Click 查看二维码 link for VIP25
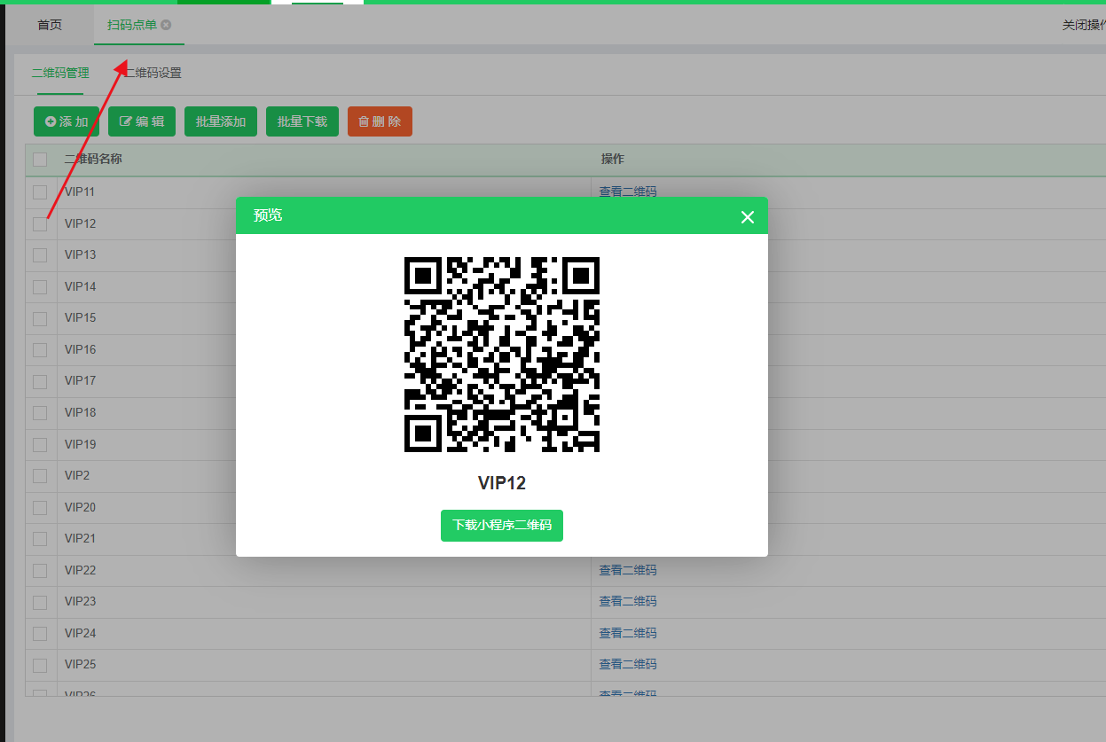The height and width of the screenshot is (742, 1106). point(628,664)
